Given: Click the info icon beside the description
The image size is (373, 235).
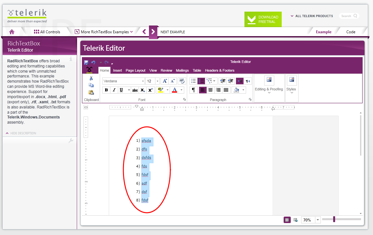Looking at the screenshot, I should (x=71, y=59).
